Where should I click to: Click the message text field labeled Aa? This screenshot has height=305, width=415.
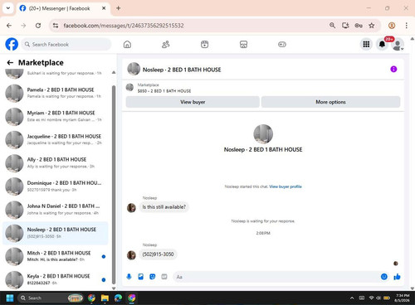pyautogui.click(x=276, y=277)
